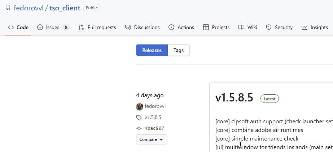Image resolution: width=333 pixels, height=152 pixels.
Task: Click the '4 days ago' timestamp
Action: 150,95
